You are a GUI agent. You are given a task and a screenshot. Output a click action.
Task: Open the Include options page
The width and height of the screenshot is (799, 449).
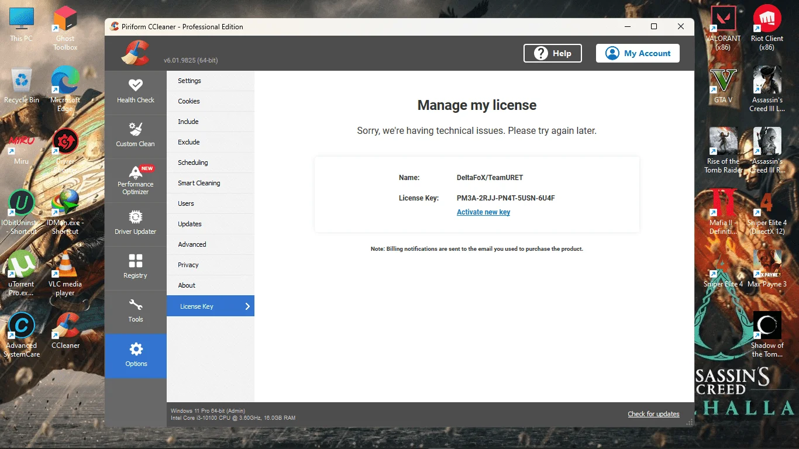(x=211, y=122)
